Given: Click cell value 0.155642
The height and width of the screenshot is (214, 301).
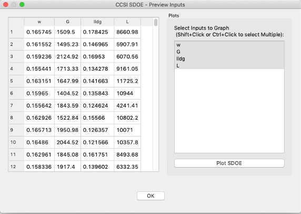Looking at the screenshot, I should click(x=39, y=105).
